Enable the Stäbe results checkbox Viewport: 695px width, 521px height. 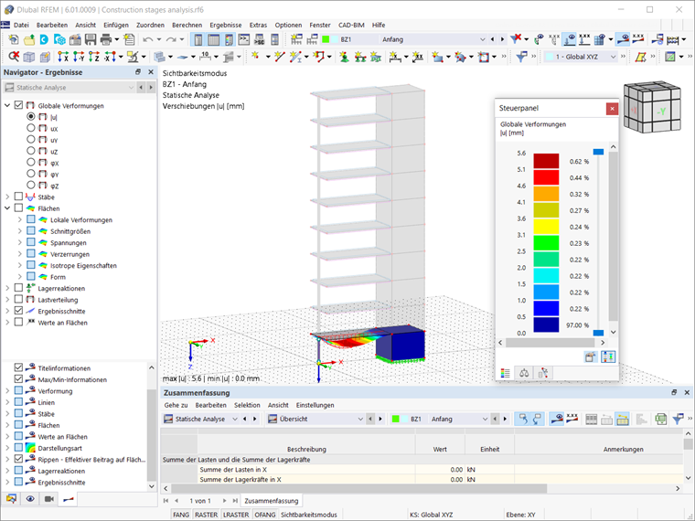pyautogui.click(x=18, y=197)
